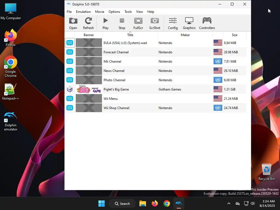Open the Tools menu

(128, 11)
